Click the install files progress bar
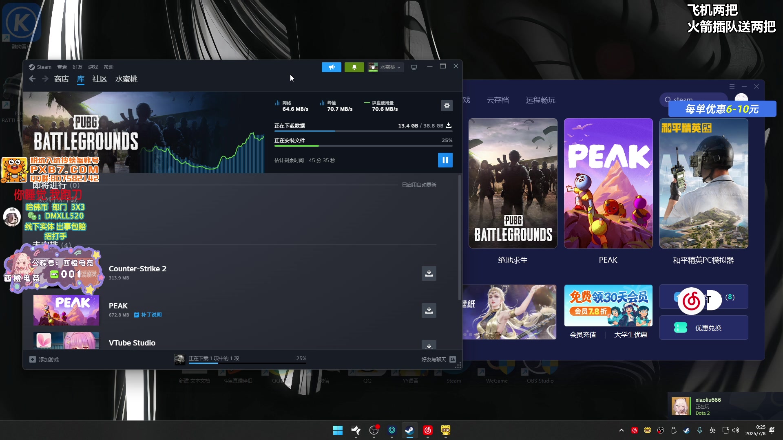The width and height of the screenshot is (783, 440). click(363, 146)
